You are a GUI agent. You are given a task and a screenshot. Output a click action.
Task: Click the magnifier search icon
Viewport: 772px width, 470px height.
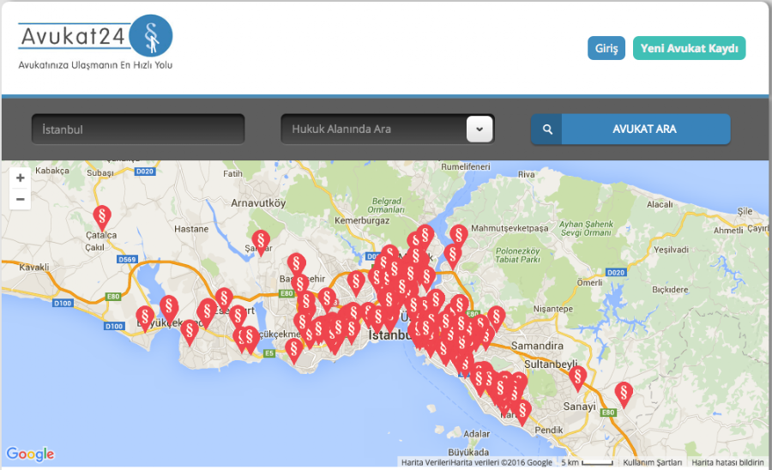tap(547, 130)
